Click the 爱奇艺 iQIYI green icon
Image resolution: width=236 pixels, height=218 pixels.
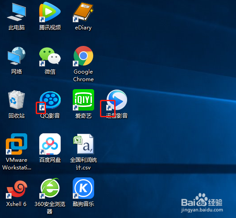click(x=83, y=100)
